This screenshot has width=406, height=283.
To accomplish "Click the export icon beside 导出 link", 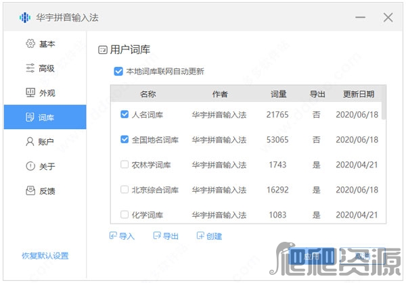I will point(157,236).
